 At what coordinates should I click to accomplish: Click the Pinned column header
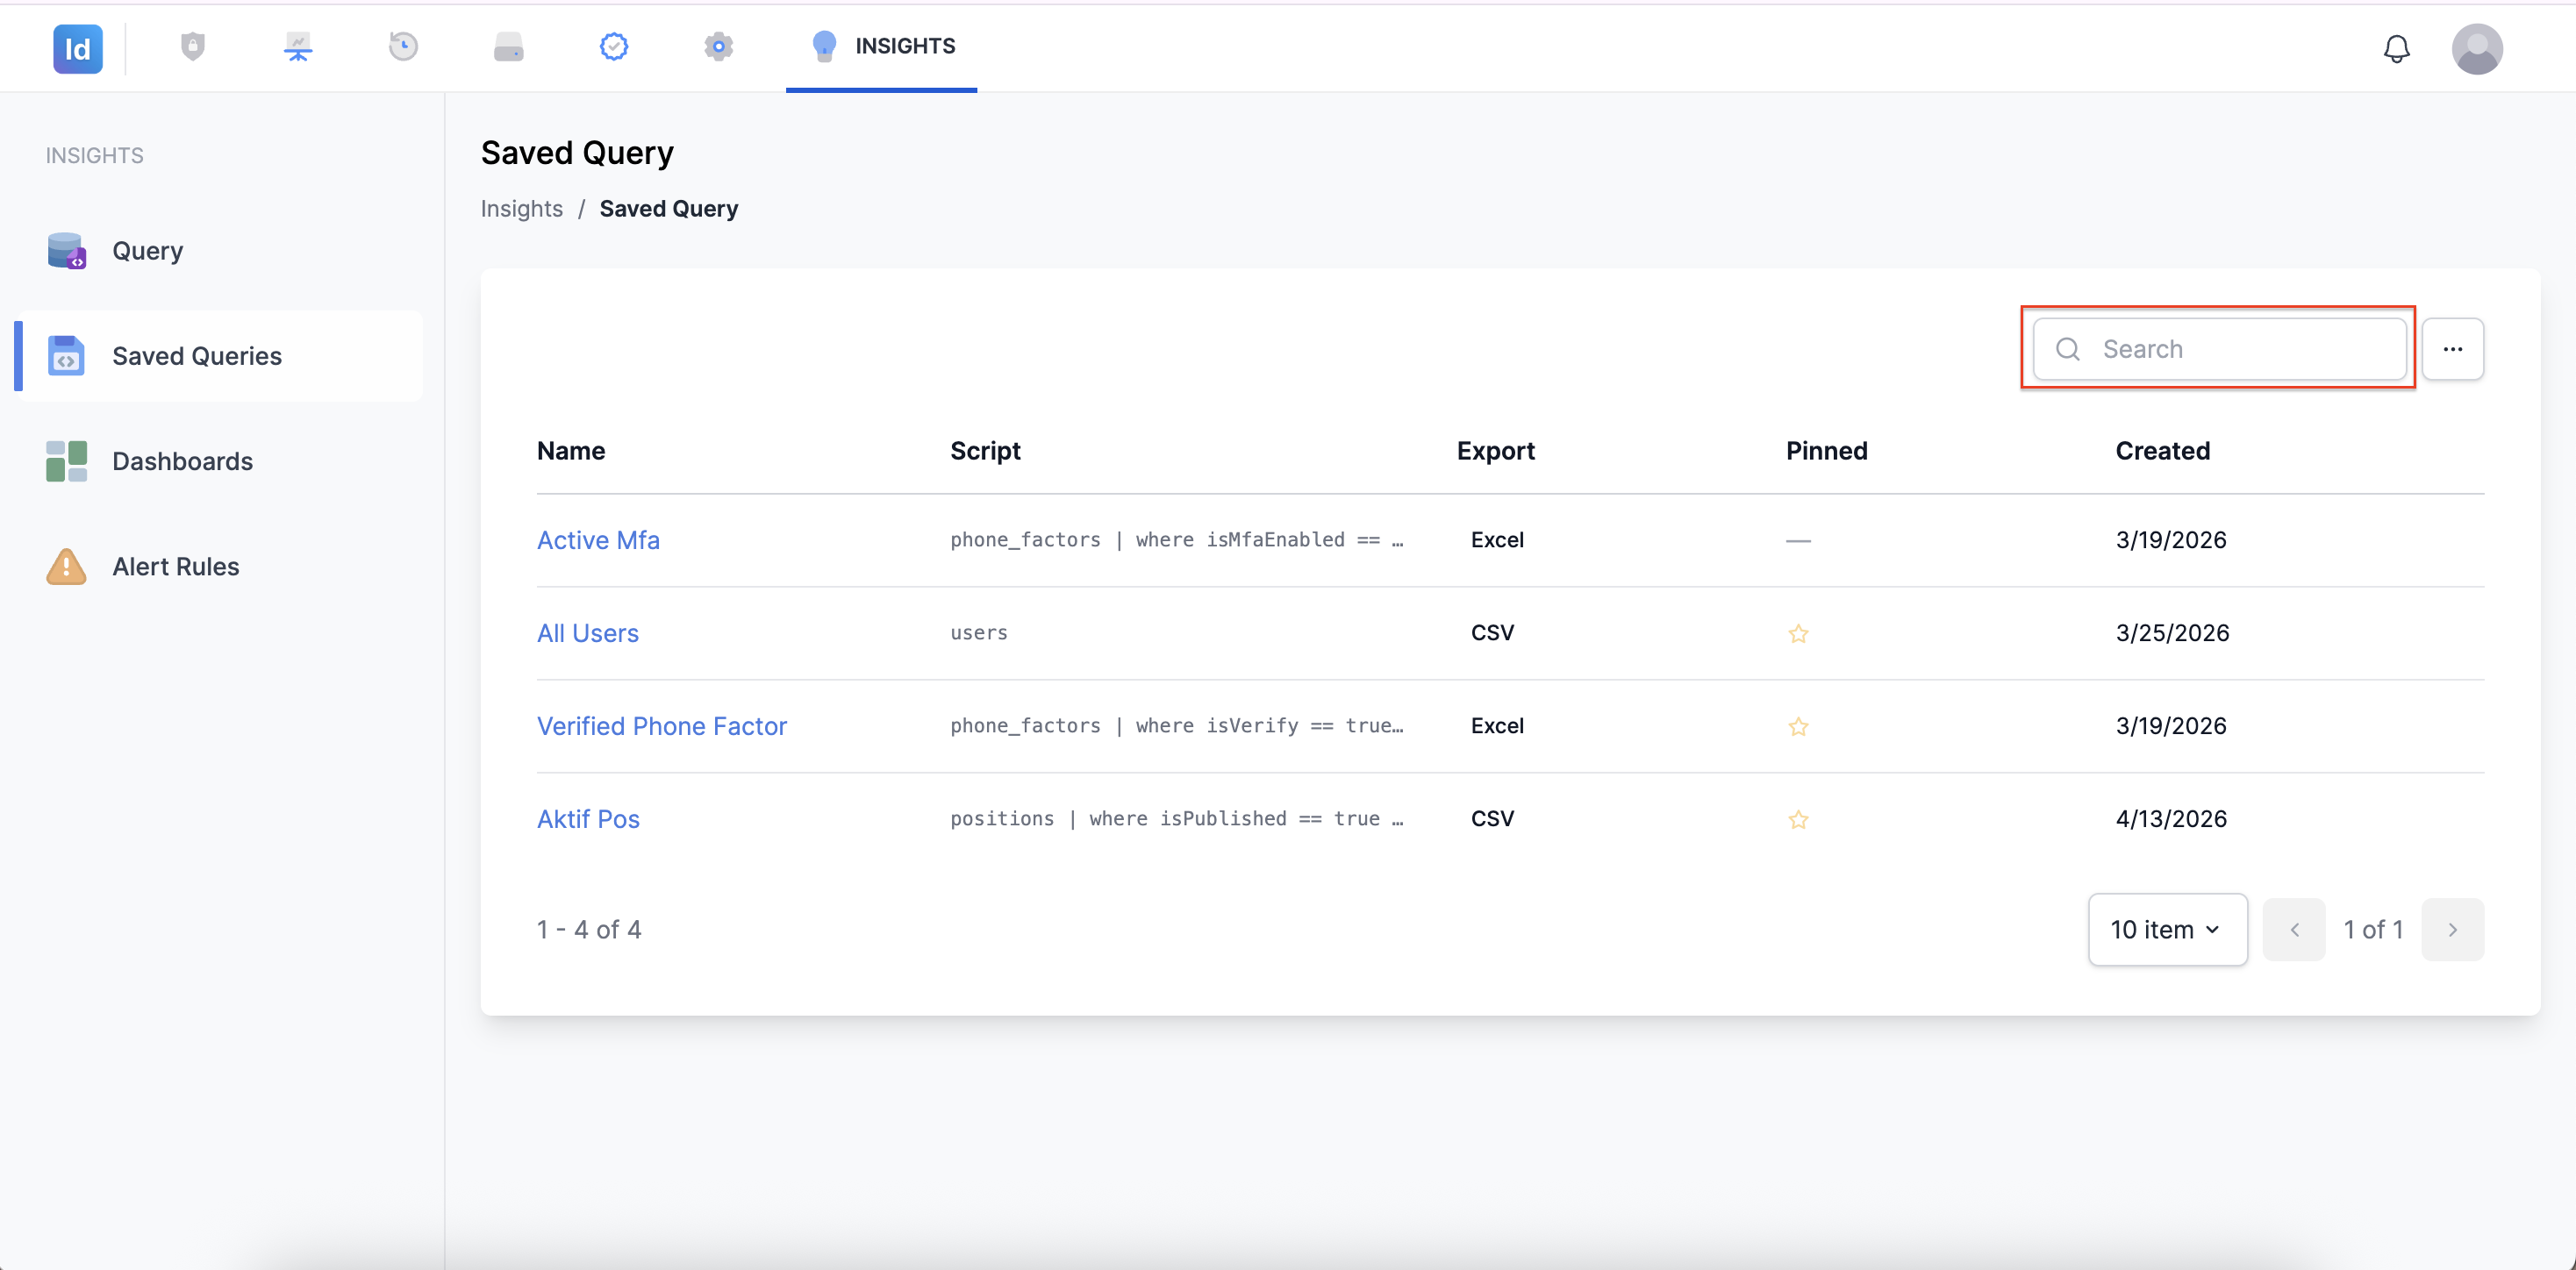coord(1826,451)
